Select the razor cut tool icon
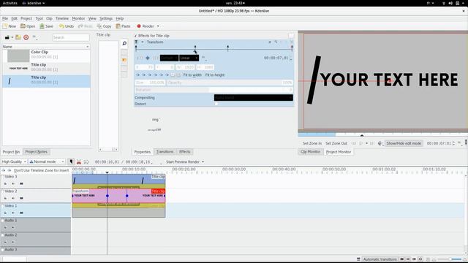Screen dimensions: 468x263 (x=79, y=161)
